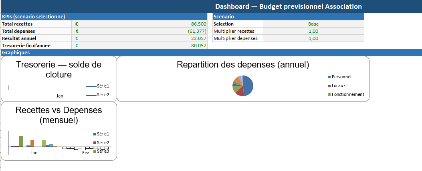Click the Recettes vs Depenses chart title
This screenshot has height=171, width=422.
59,115
